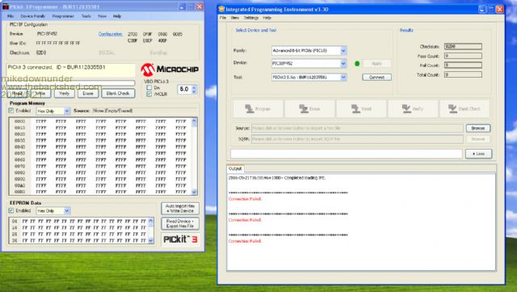Image resolution: width=517 pixels, height=292 pixels.
Task: Open the Device dropdown in IPE
Action: 343,63
